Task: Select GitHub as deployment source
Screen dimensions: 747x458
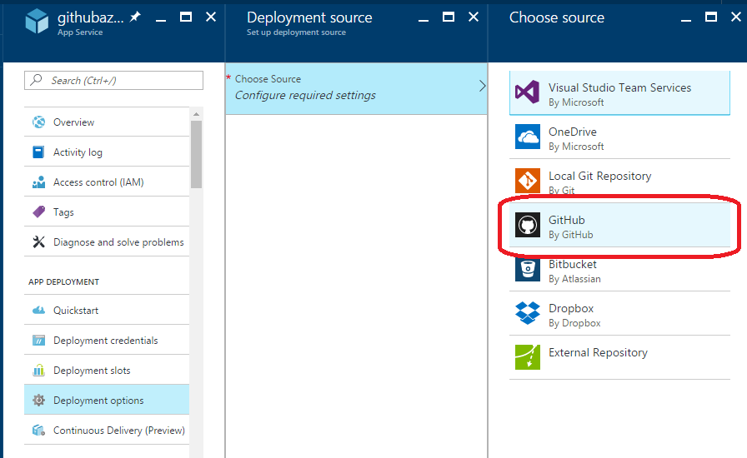Action: [x=619, y=225]
